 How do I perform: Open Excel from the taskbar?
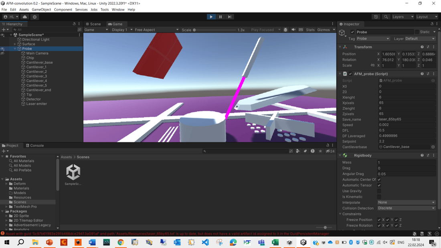[275, 242]
